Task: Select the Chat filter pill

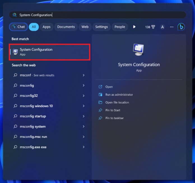Action: (x=18, y=27)
